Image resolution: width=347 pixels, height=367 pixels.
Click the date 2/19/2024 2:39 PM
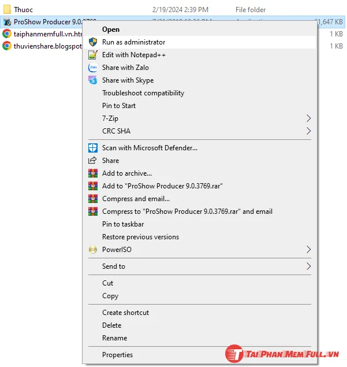(x=180, y=10)
